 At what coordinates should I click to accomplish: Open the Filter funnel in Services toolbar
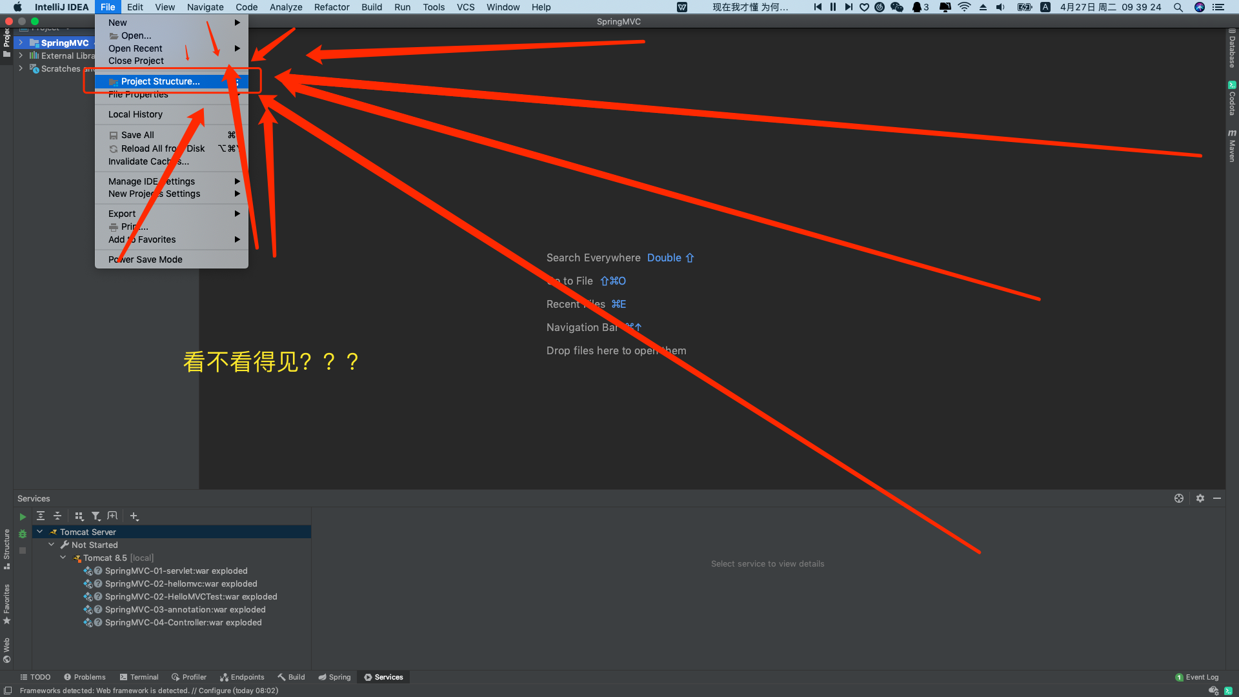96,516
